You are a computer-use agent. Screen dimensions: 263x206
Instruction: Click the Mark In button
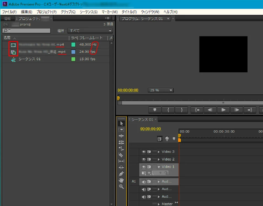tap(168, 110)
